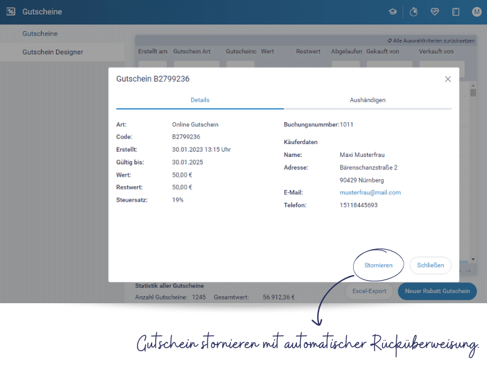This screenshot has height=384, width=487.
Task: Click the Gültig bis date 30.01.2025
Action: 187,162
